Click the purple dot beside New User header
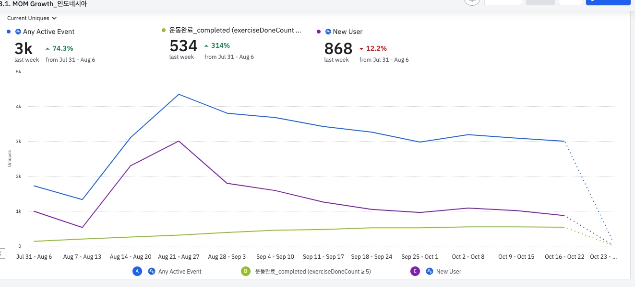The width and height of the screenshot is (635, 287). pyautogui.click(x=319, y=32)
